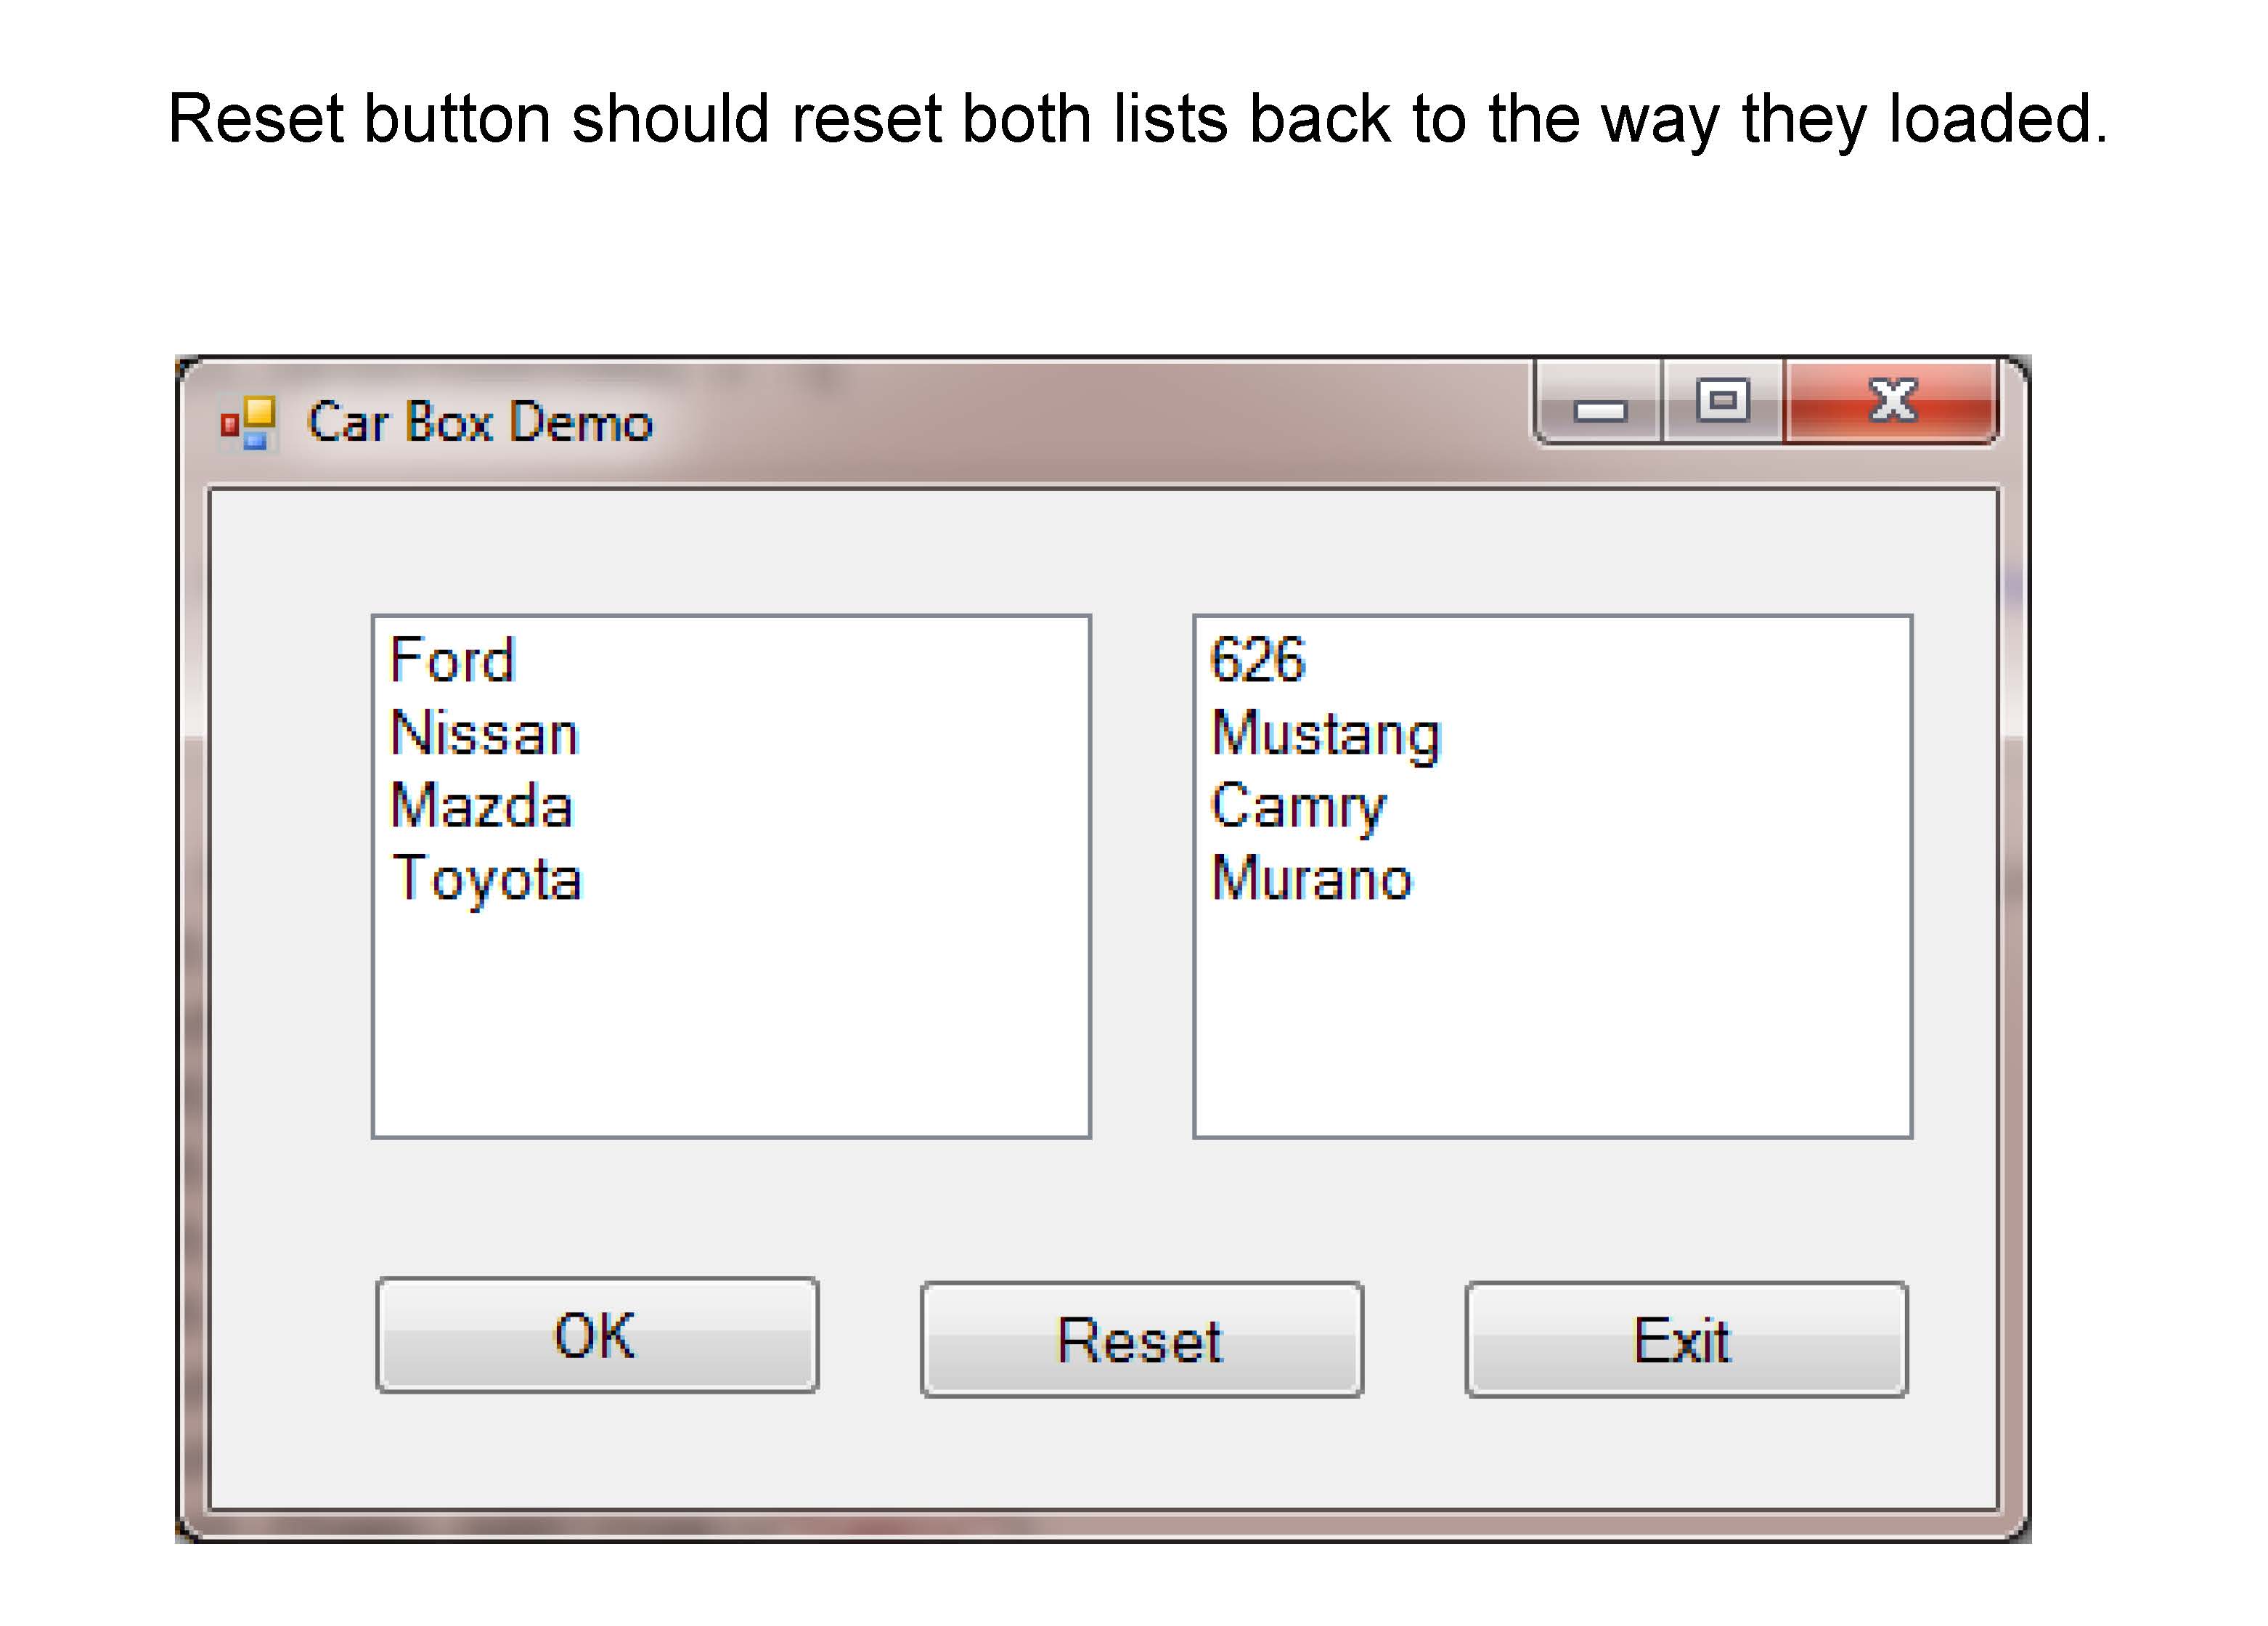
Task: Click the Reset instruction text above the window
Action: point(1137,118)
